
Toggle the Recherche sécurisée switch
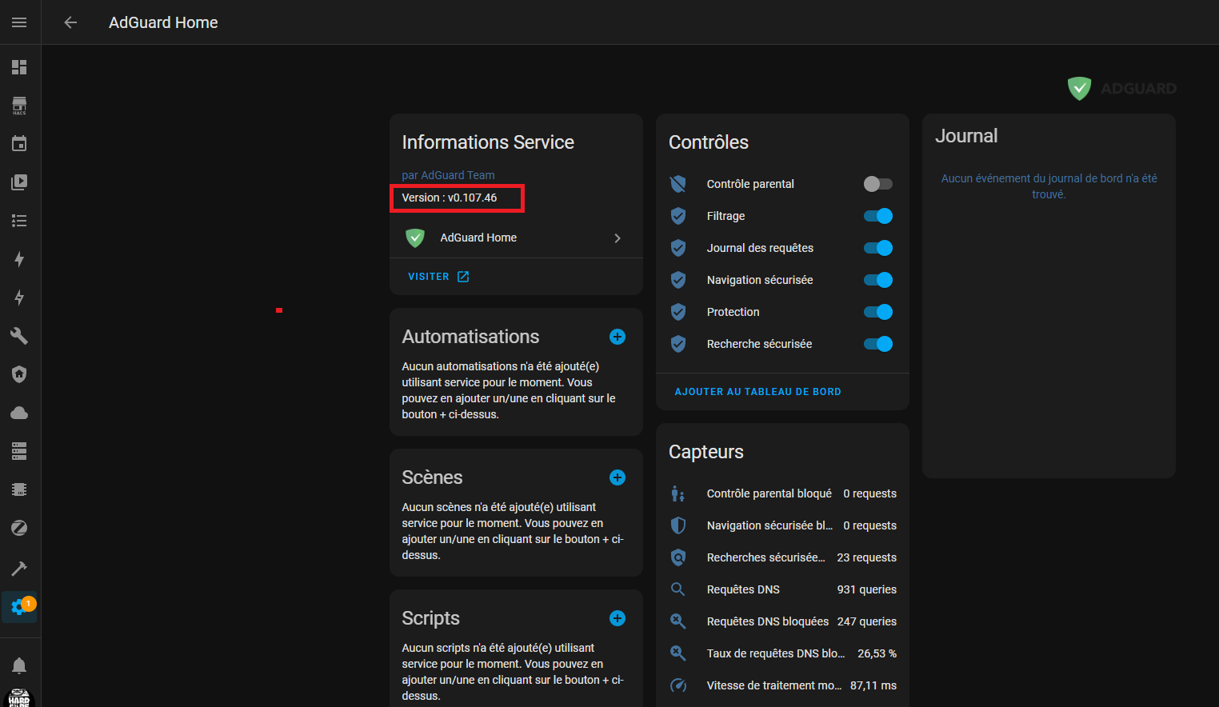click(878, 344)
